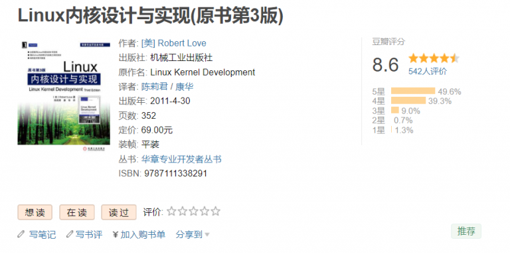Click the 5星 rating distribution bar
This screenshot has height=254, width=510.
[x=413, y=92]
